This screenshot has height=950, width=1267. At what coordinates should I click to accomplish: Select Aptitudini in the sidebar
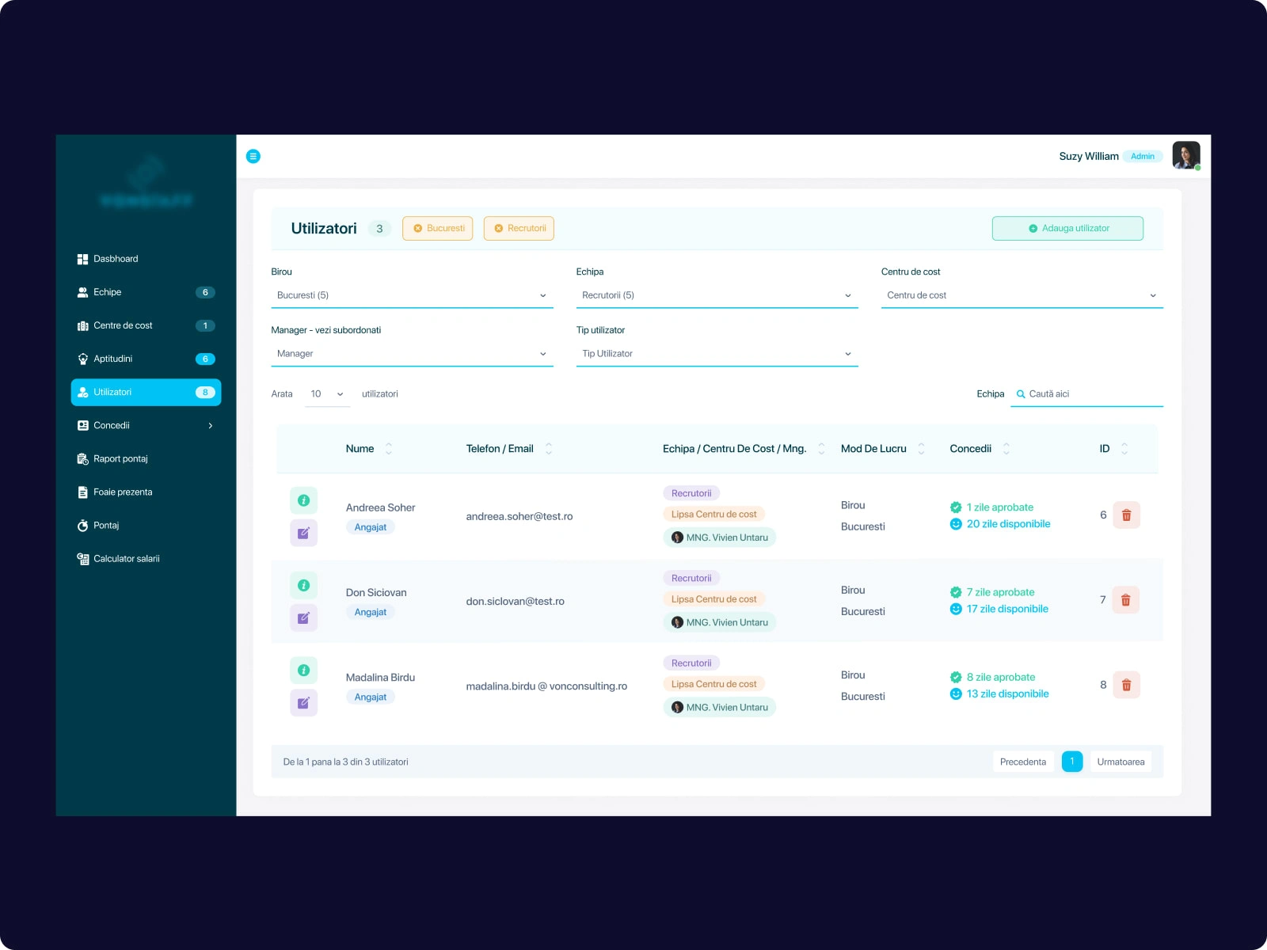pos(146,359)
